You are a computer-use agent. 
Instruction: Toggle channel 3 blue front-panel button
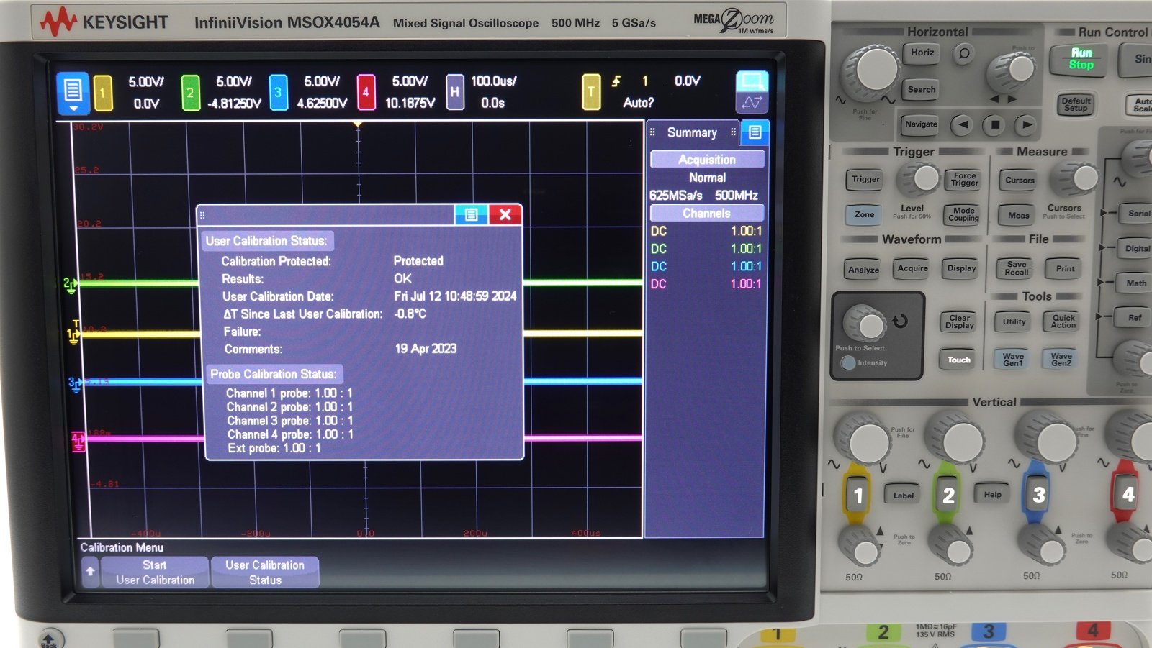1038,495
